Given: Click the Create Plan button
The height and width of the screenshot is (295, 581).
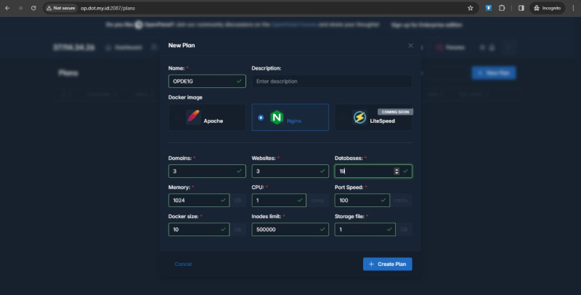Looking at the screenshot, I should [x=387, y=264].
